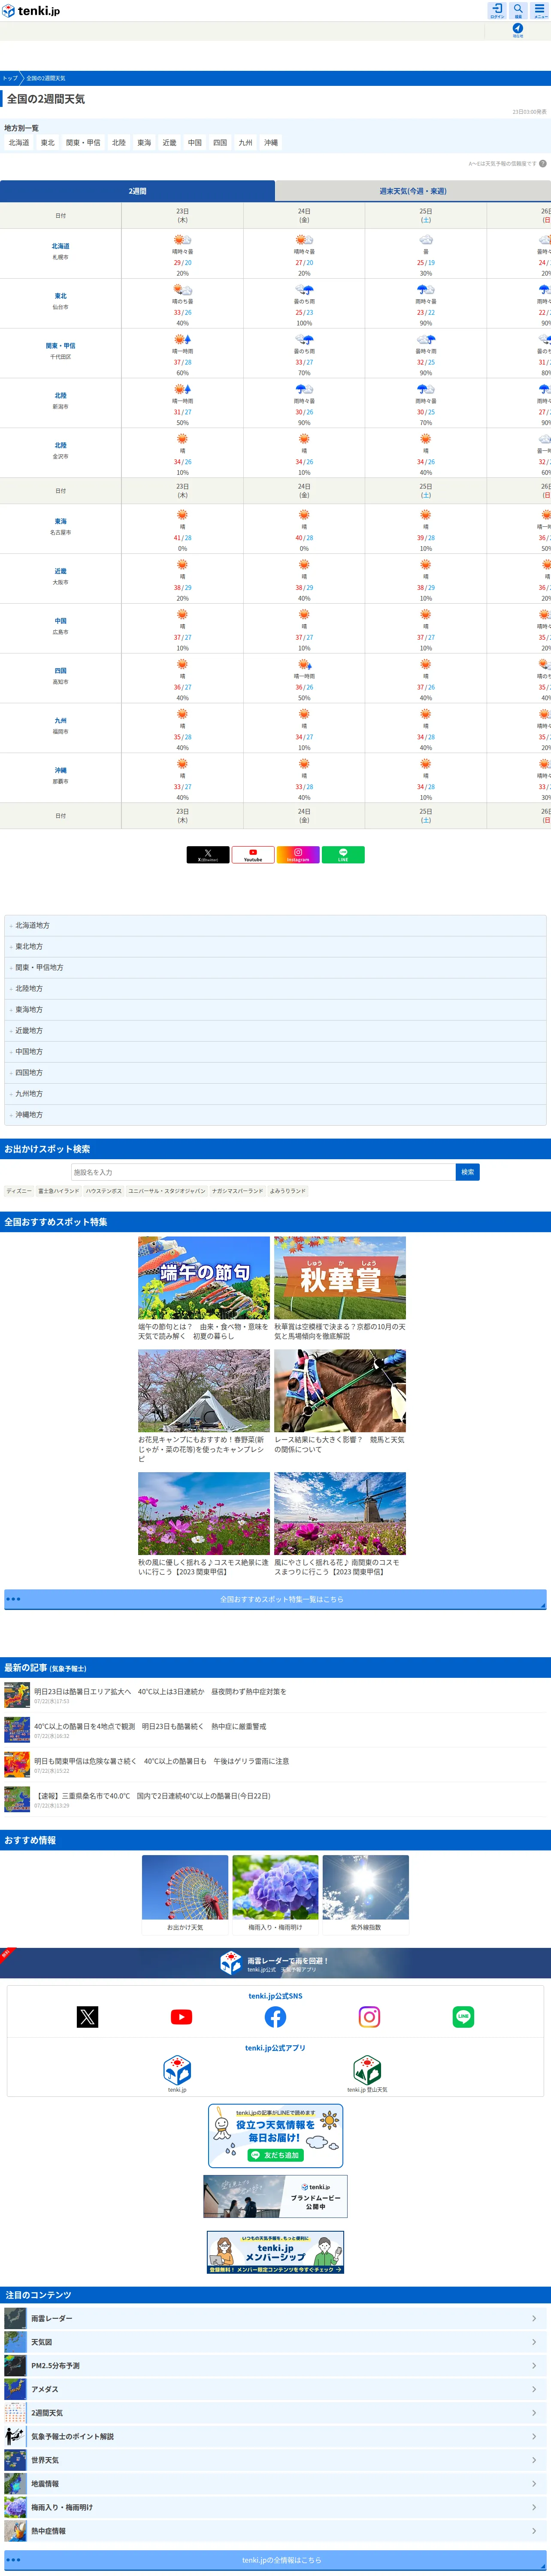Select 関東・甲信 in the 地方別一覧 region list

(83, 143)
